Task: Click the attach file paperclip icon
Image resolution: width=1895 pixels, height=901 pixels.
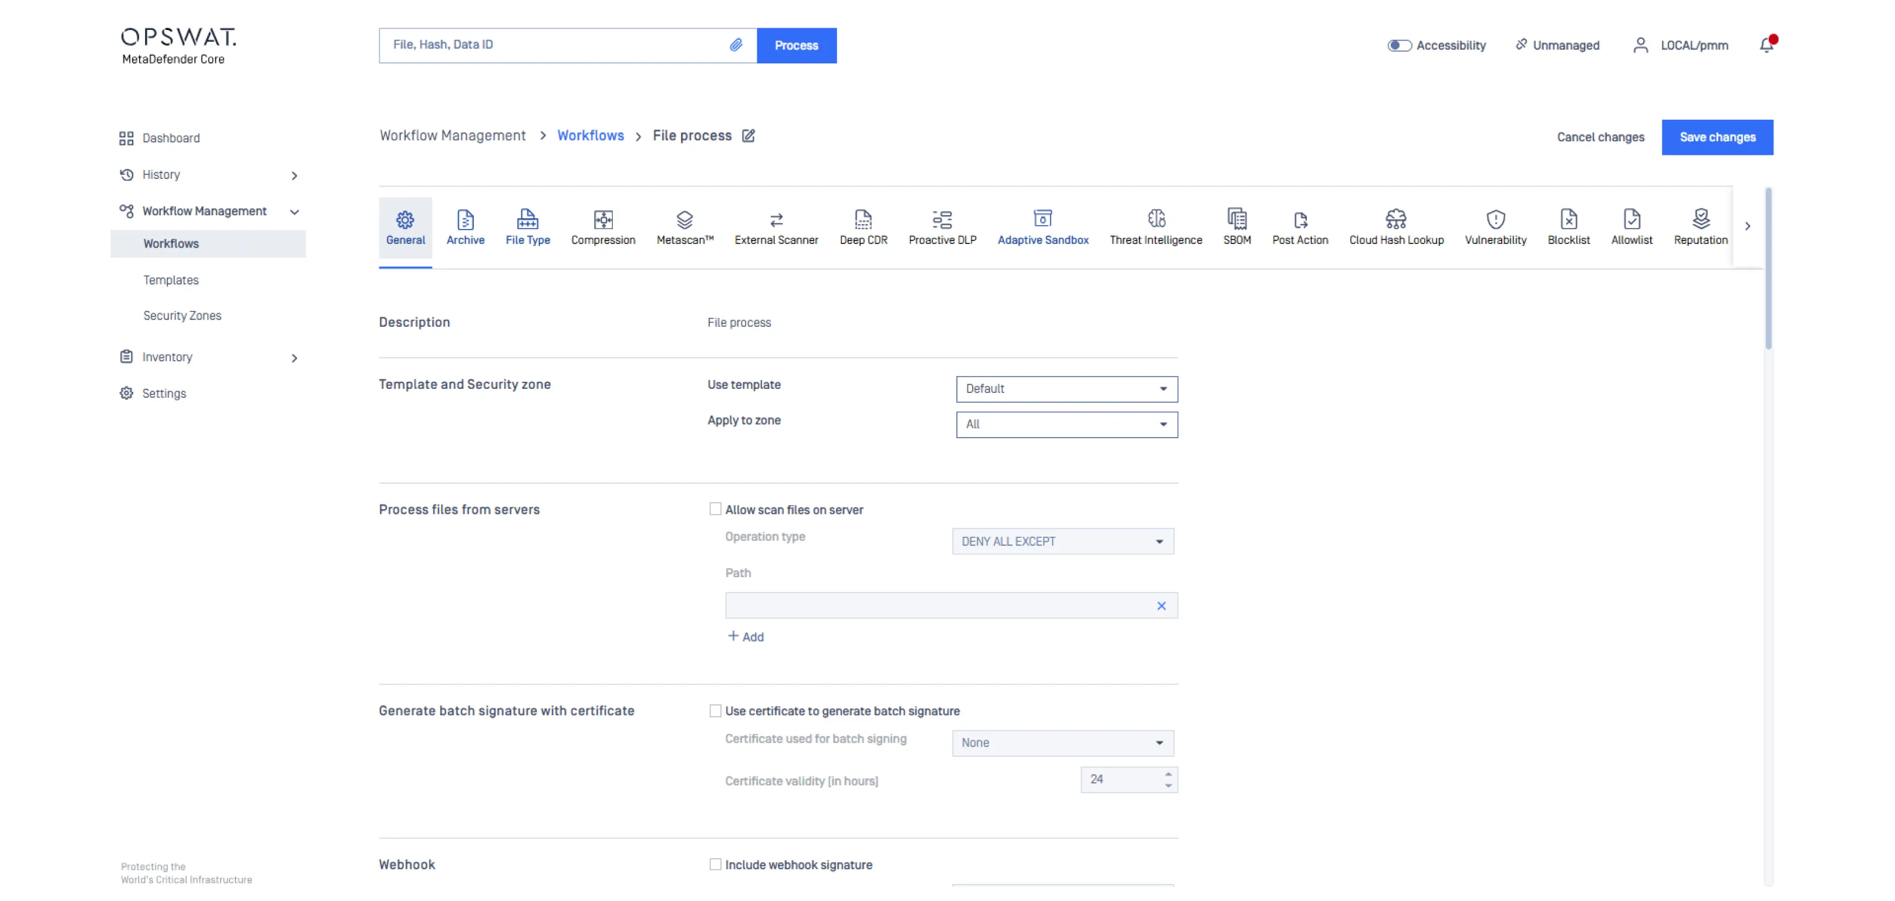Action: point(736,45)
